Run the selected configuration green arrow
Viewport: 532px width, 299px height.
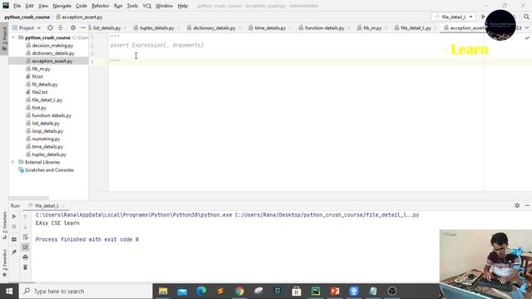483,17
